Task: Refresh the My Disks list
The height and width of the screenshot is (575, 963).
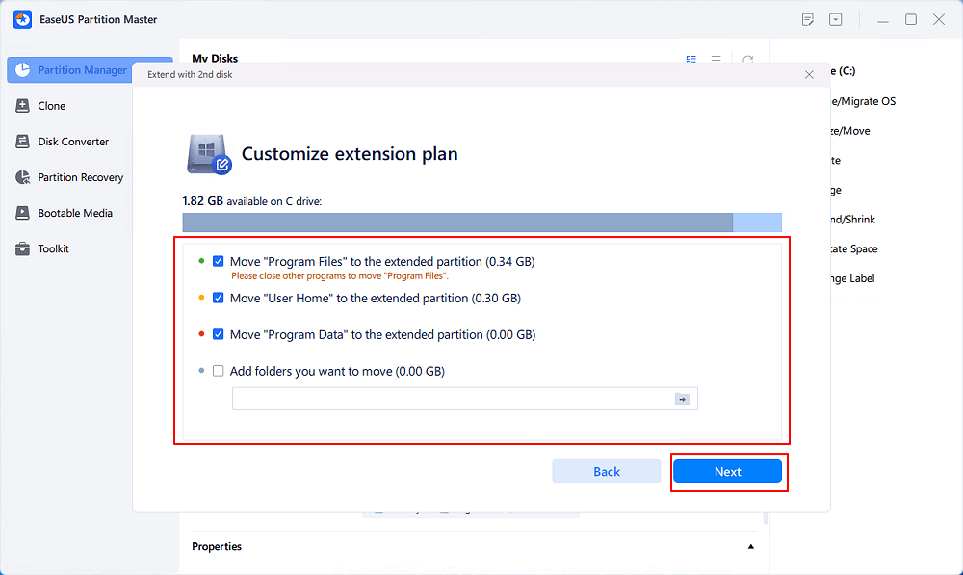Action: coord(747,59)
